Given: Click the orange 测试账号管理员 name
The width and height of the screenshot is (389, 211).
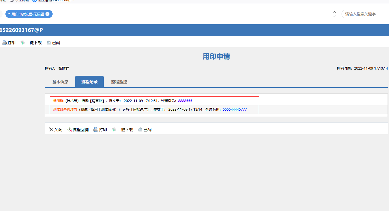Looking at the screenshot, I should pos(65,109).
